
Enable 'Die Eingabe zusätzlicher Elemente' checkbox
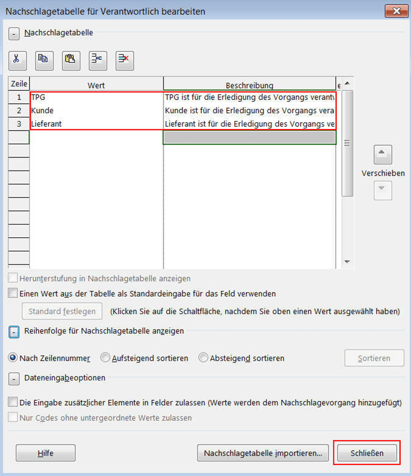[x=13, y=402]
